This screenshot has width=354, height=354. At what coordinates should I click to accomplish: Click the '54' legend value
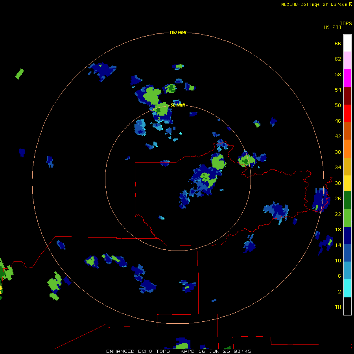338,90
